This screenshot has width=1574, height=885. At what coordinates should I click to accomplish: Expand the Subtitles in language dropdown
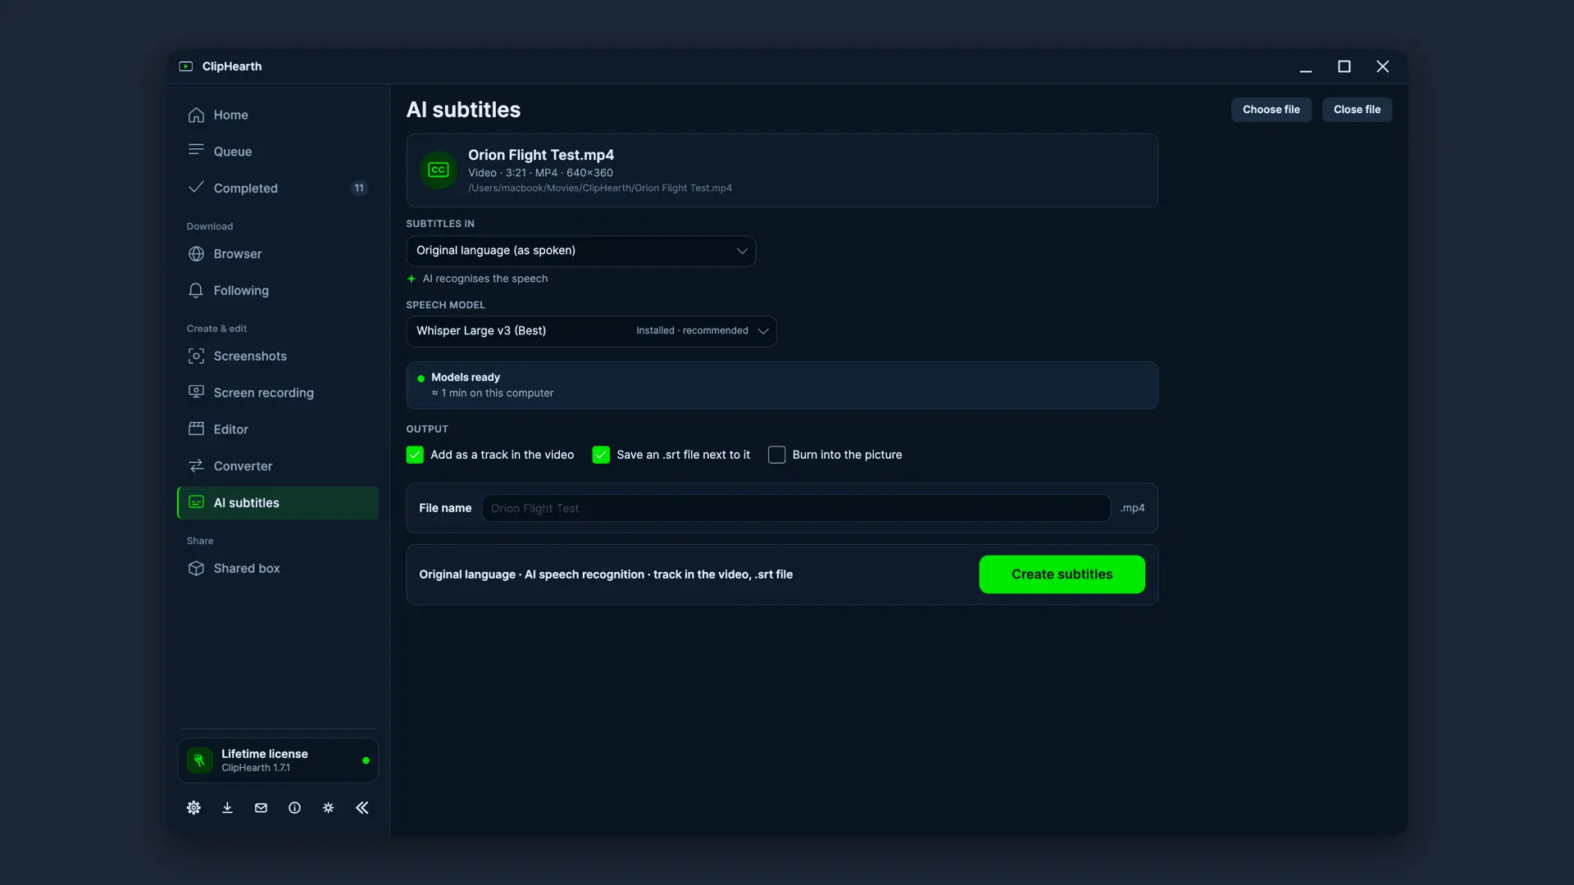coord(580,251)
